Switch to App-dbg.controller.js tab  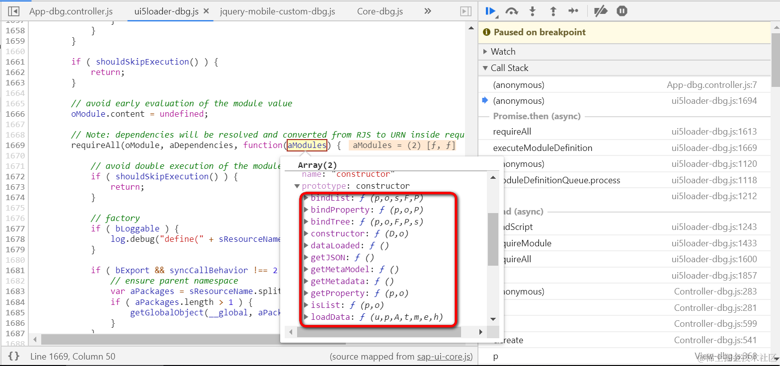pyautogui.click(x=71, y=11)
